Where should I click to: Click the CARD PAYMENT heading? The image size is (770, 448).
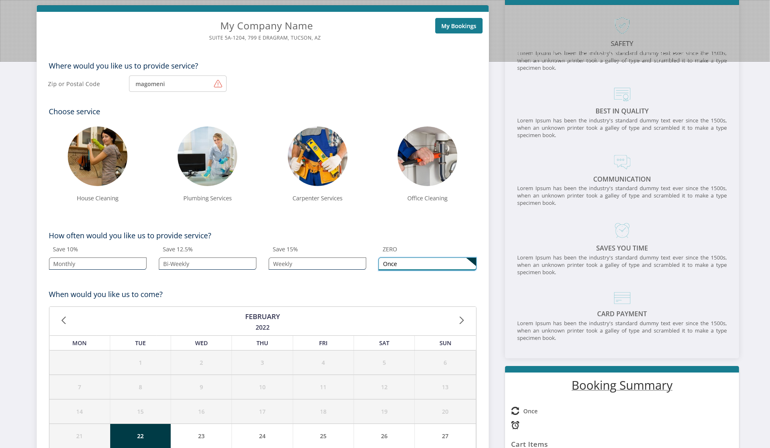click(622, 314)
